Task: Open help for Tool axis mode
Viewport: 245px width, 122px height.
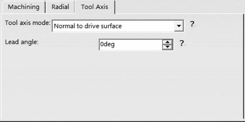Action: [192, 24]
